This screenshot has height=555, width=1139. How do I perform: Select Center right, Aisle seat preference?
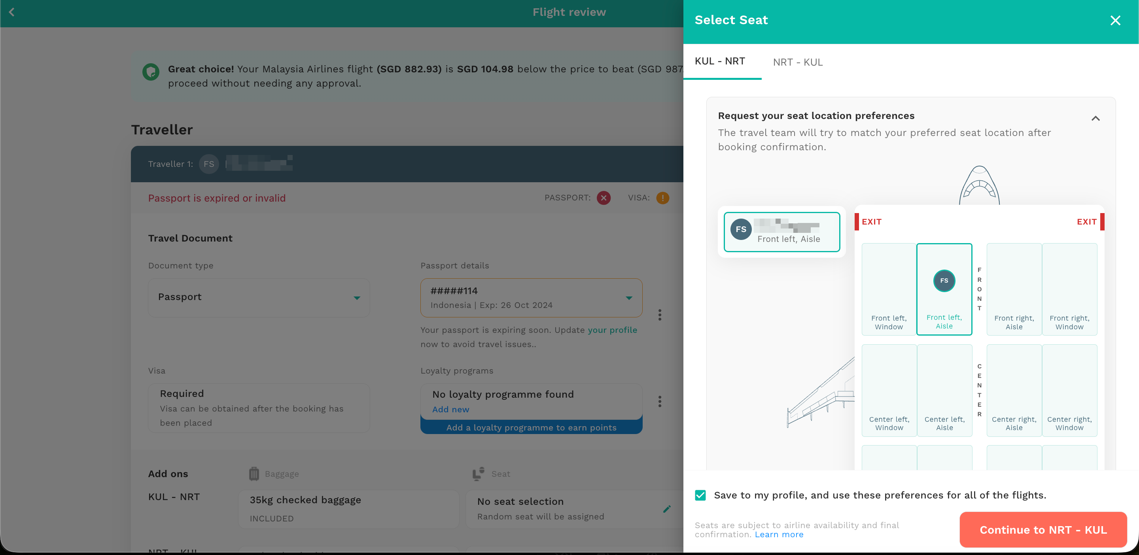click(x=1014, y=390)
